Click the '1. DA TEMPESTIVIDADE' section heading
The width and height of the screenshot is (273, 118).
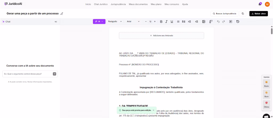pos(133,106)
